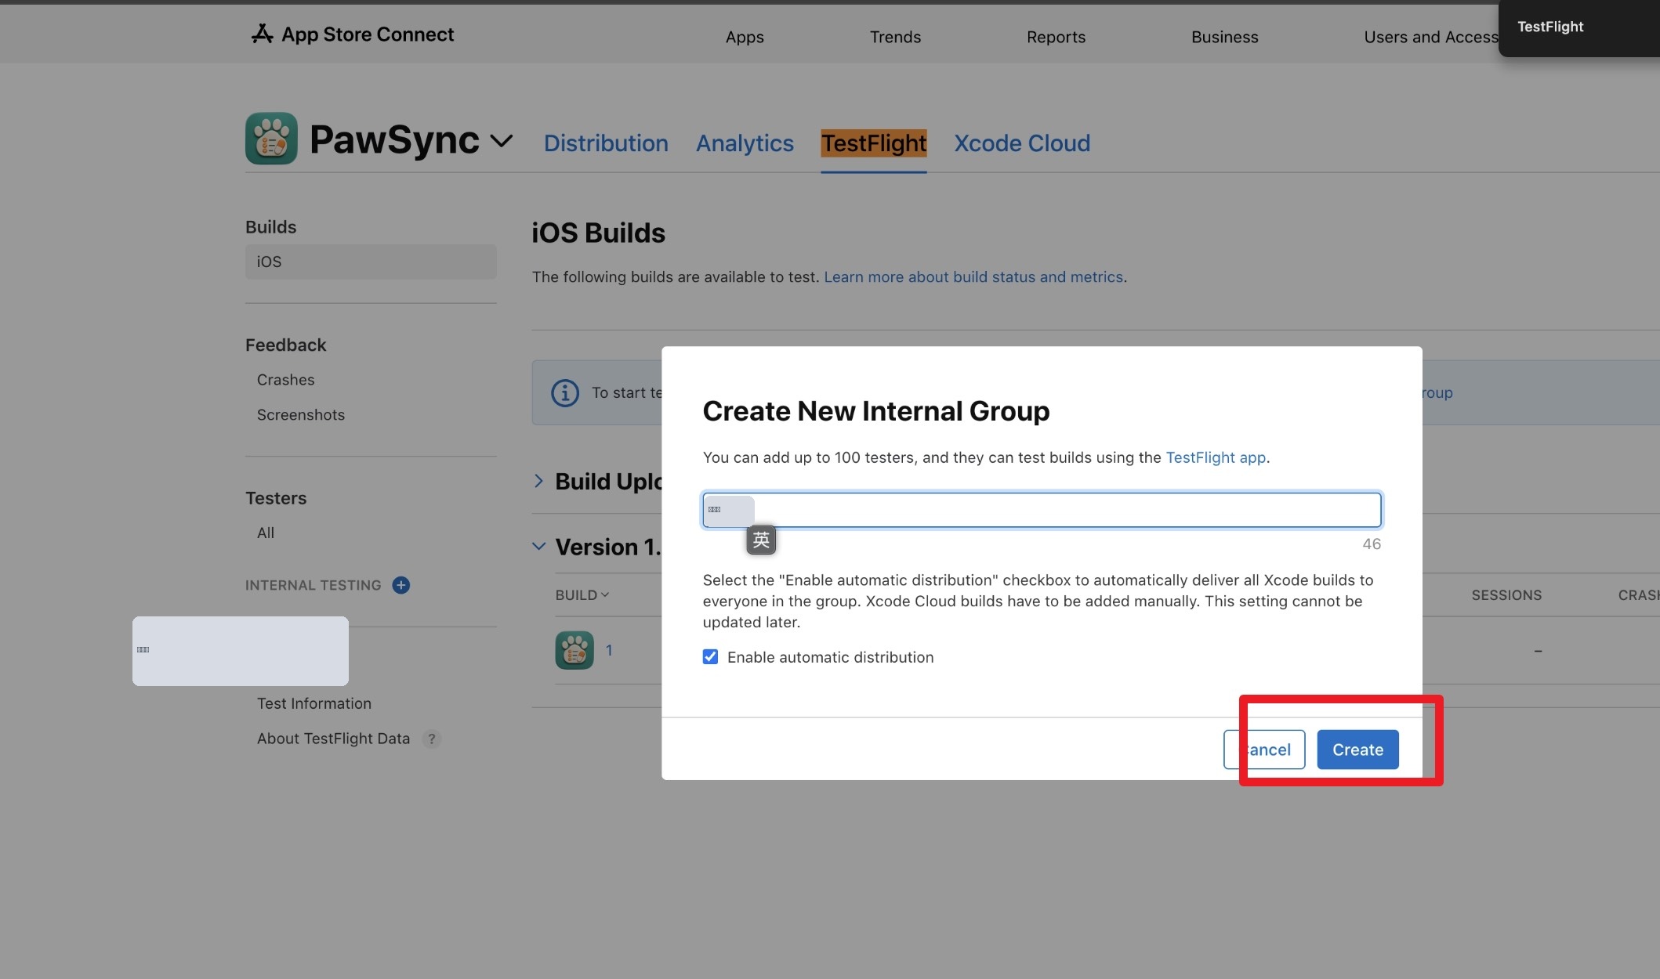Viewport: 1660px width, 979px height.
Task: Add an internal testing group with plus icon
Action: click(401, 585)
